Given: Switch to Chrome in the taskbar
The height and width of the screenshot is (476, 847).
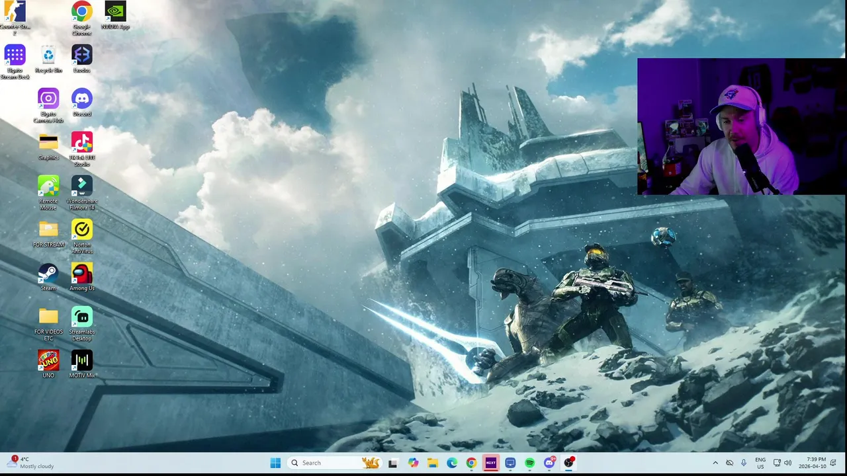Looking at the screenshot, I should click(471, 463).
